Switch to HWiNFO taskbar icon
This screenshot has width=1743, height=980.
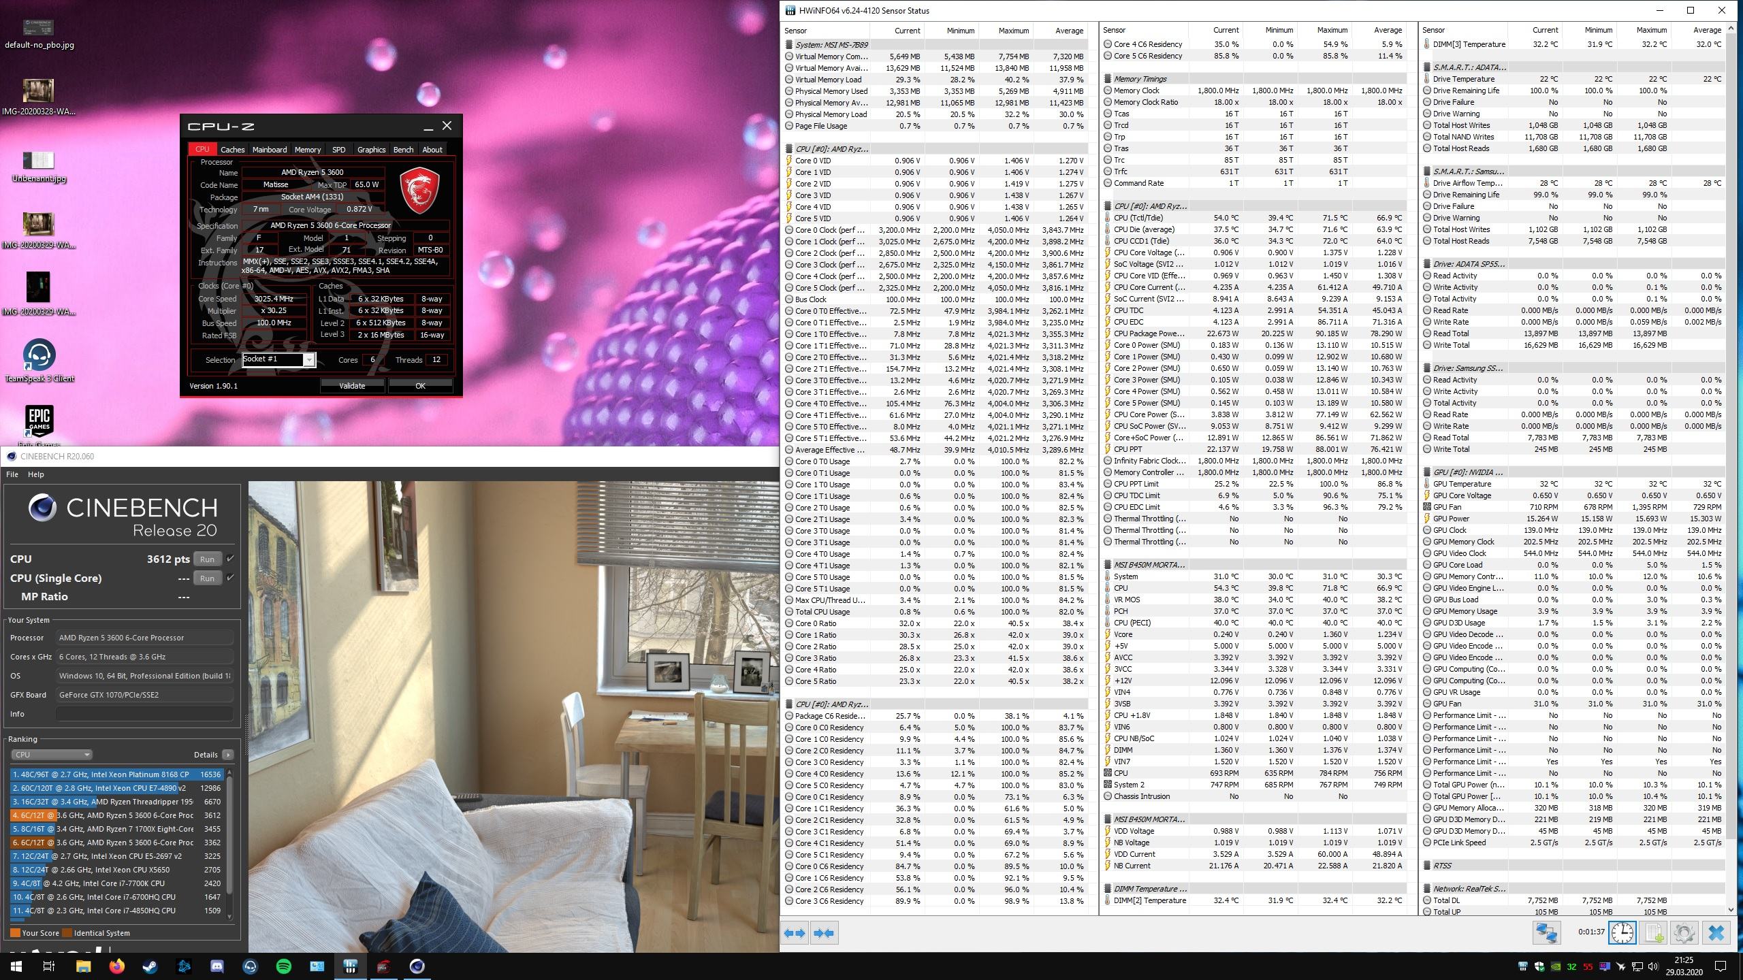click(350, 966)
